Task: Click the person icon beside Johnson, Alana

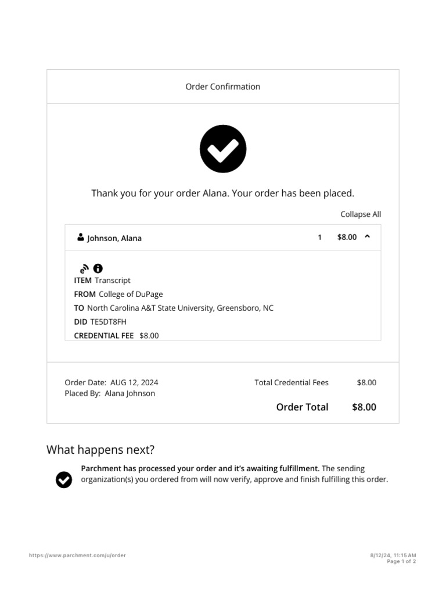Action: click(80, 237)
